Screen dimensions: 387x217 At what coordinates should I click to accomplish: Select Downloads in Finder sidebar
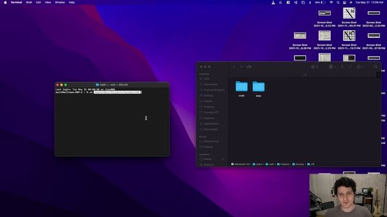coord(208,84)
